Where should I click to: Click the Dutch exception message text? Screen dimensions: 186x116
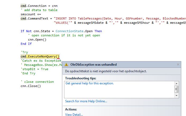click(x=106, y=71)
